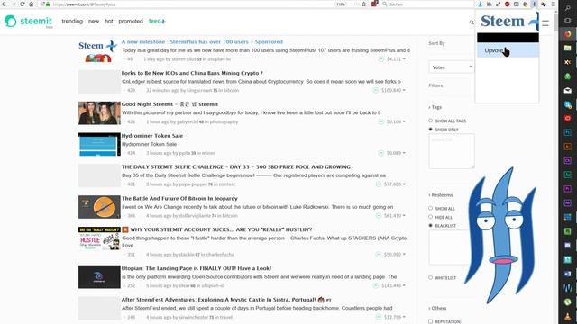Upvote the Battle And Future Of Bitcoin post
This screenshot has width=577, height=324.
379,216
